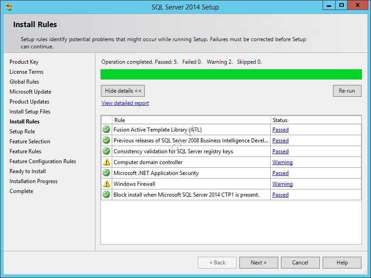Image resolution: width=371 pixels, height=278 pixels.
Task: Click the check icon beside Consistency validation rule
Action: tap(106, 151)
